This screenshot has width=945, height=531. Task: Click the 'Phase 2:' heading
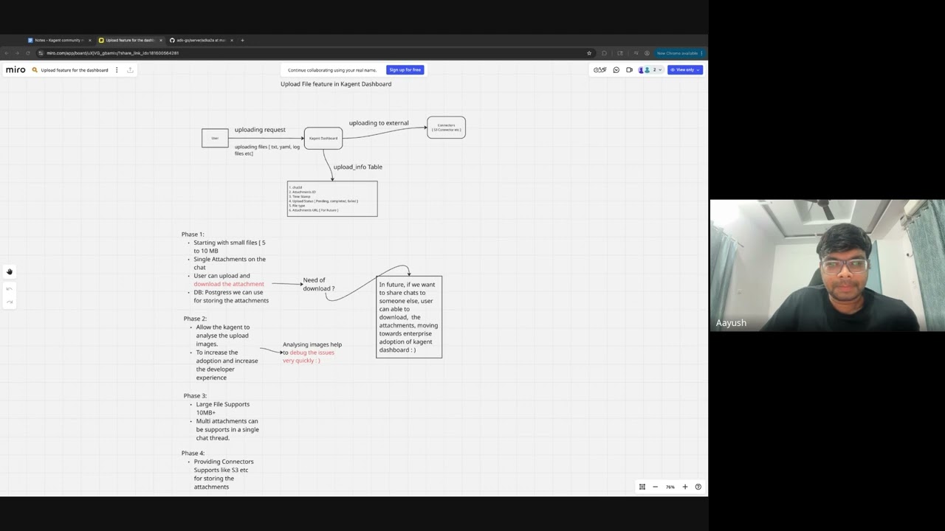[195, 319]
